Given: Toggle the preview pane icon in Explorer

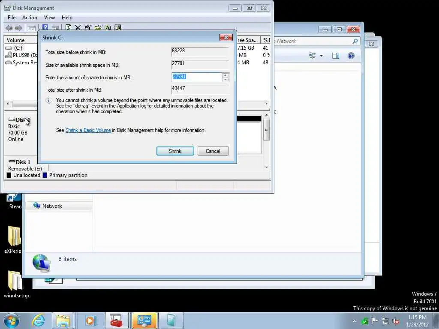Looking at the screenshot, I should [x=335, y=56].
